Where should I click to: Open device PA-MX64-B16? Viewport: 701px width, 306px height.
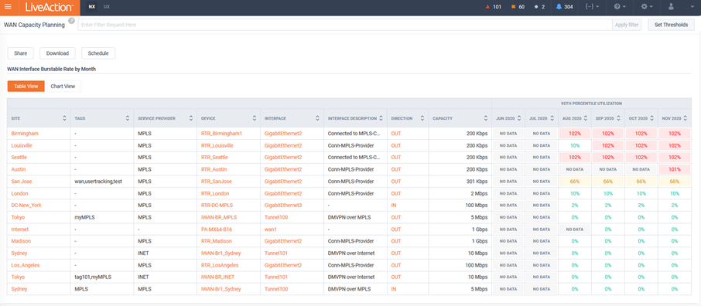pos(217,229)
